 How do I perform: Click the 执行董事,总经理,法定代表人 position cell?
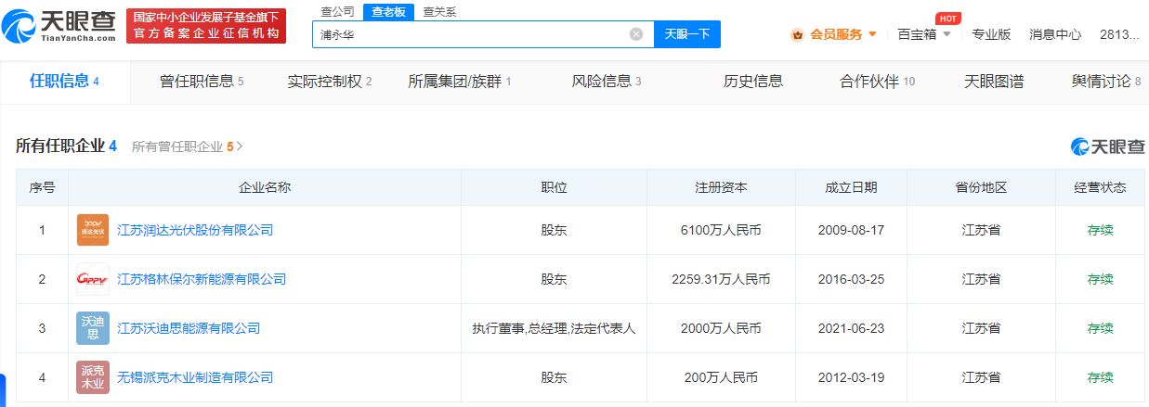tap(554, 328)
